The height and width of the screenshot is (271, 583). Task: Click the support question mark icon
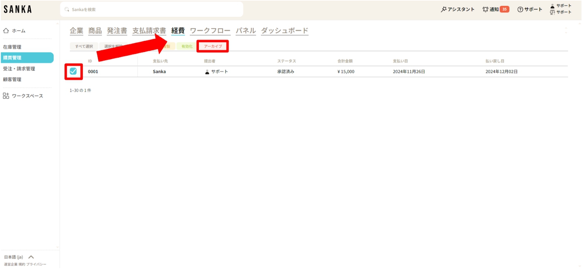520,9
